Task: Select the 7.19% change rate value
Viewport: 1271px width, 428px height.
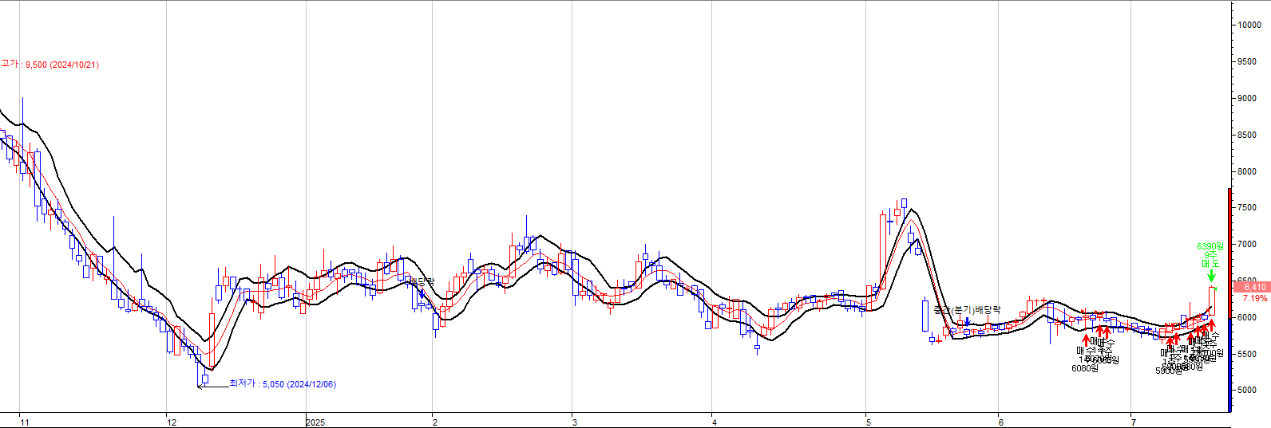Action: coord(1255,298)
